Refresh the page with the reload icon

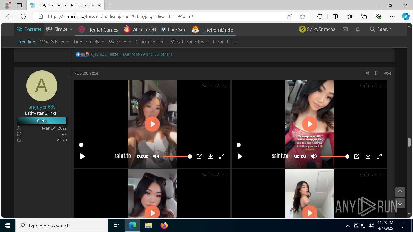(x=23, y=16)
